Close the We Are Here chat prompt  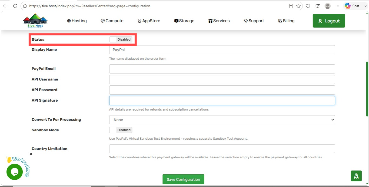(x=31, y=154)
